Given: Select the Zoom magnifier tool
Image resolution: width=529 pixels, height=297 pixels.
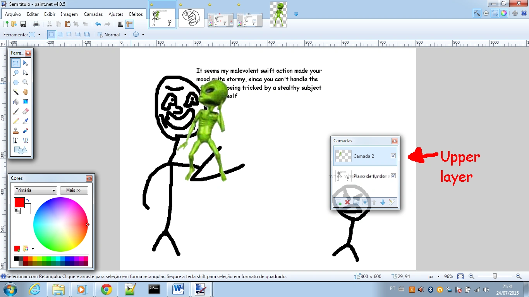Looking at the screenshot, I should point(26,82).
